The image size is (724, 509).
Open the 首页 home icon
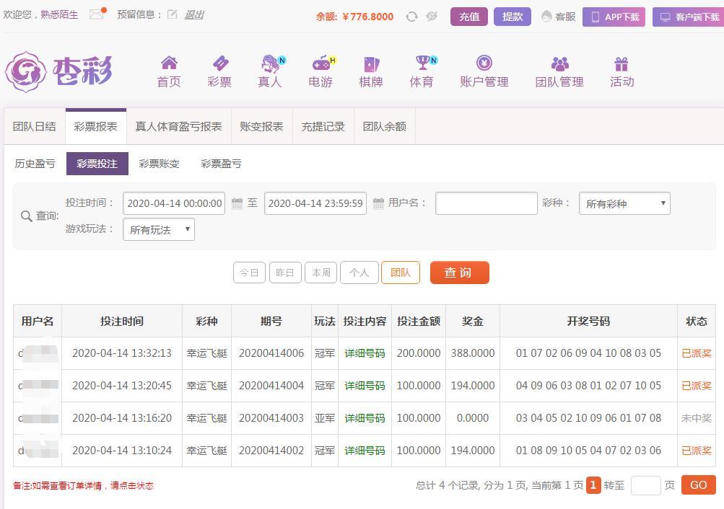(x=169, y=63)
